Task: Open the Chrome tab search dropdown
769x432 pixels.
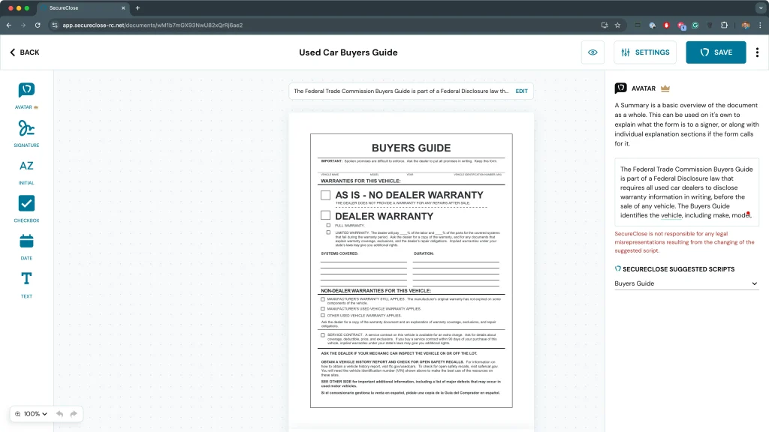Action: coord(759,7)
